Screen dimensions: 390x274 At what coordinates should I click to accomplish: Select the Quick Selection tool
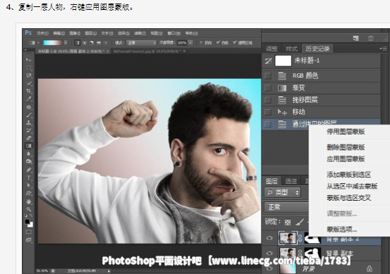point(29,83)
